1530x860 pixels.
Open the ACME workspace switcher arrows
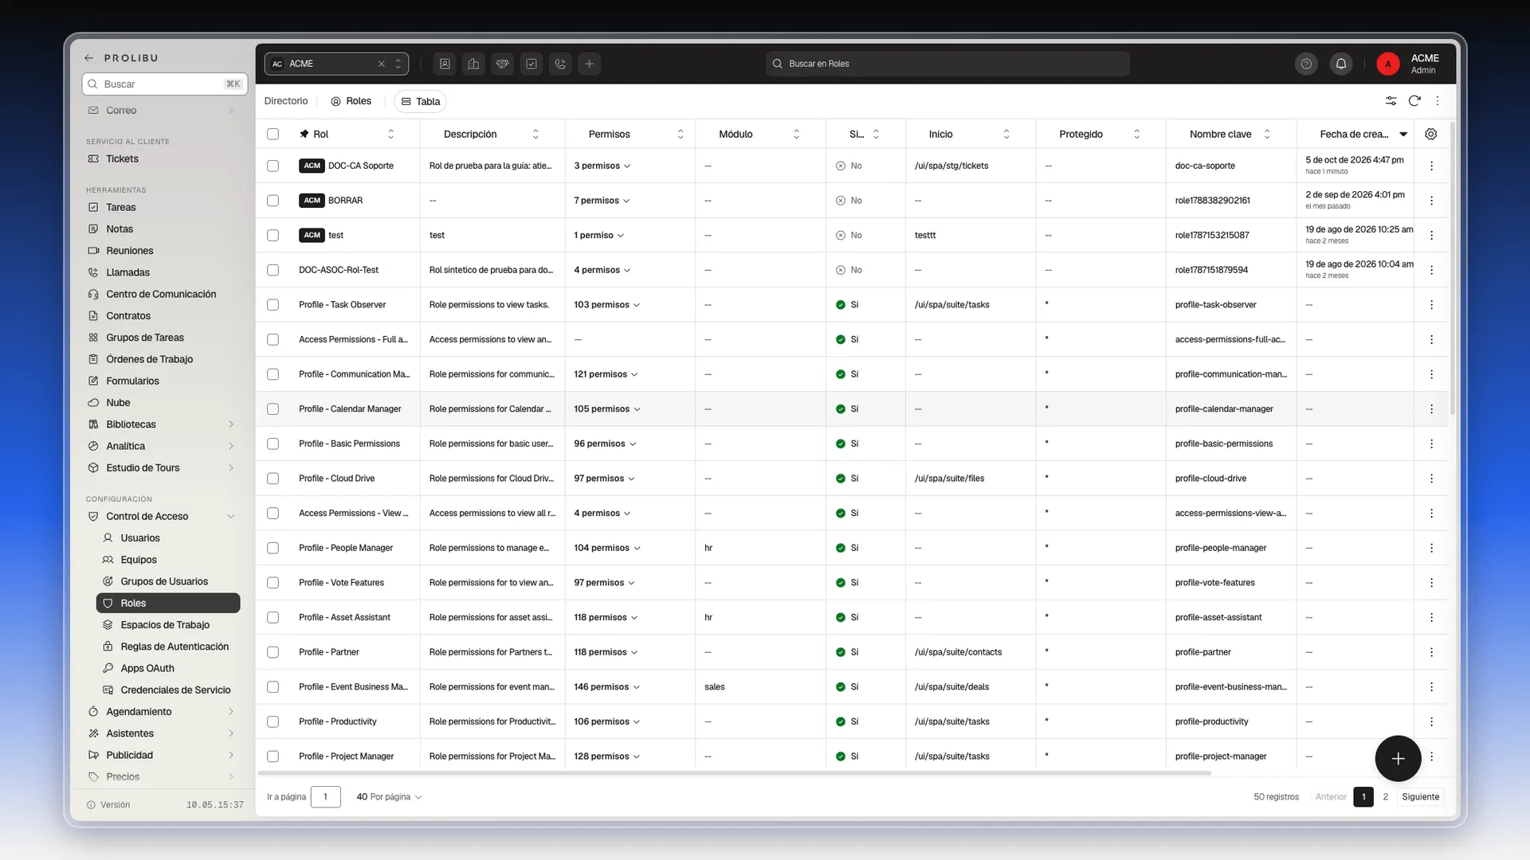(x=398, y=64)
